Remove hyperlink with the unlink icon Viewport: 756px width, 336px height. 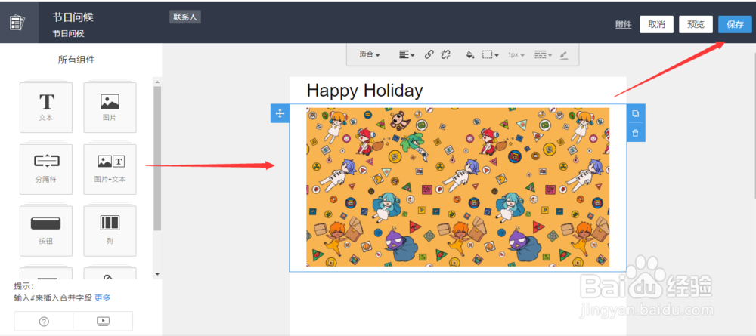(x=445, y=55)
